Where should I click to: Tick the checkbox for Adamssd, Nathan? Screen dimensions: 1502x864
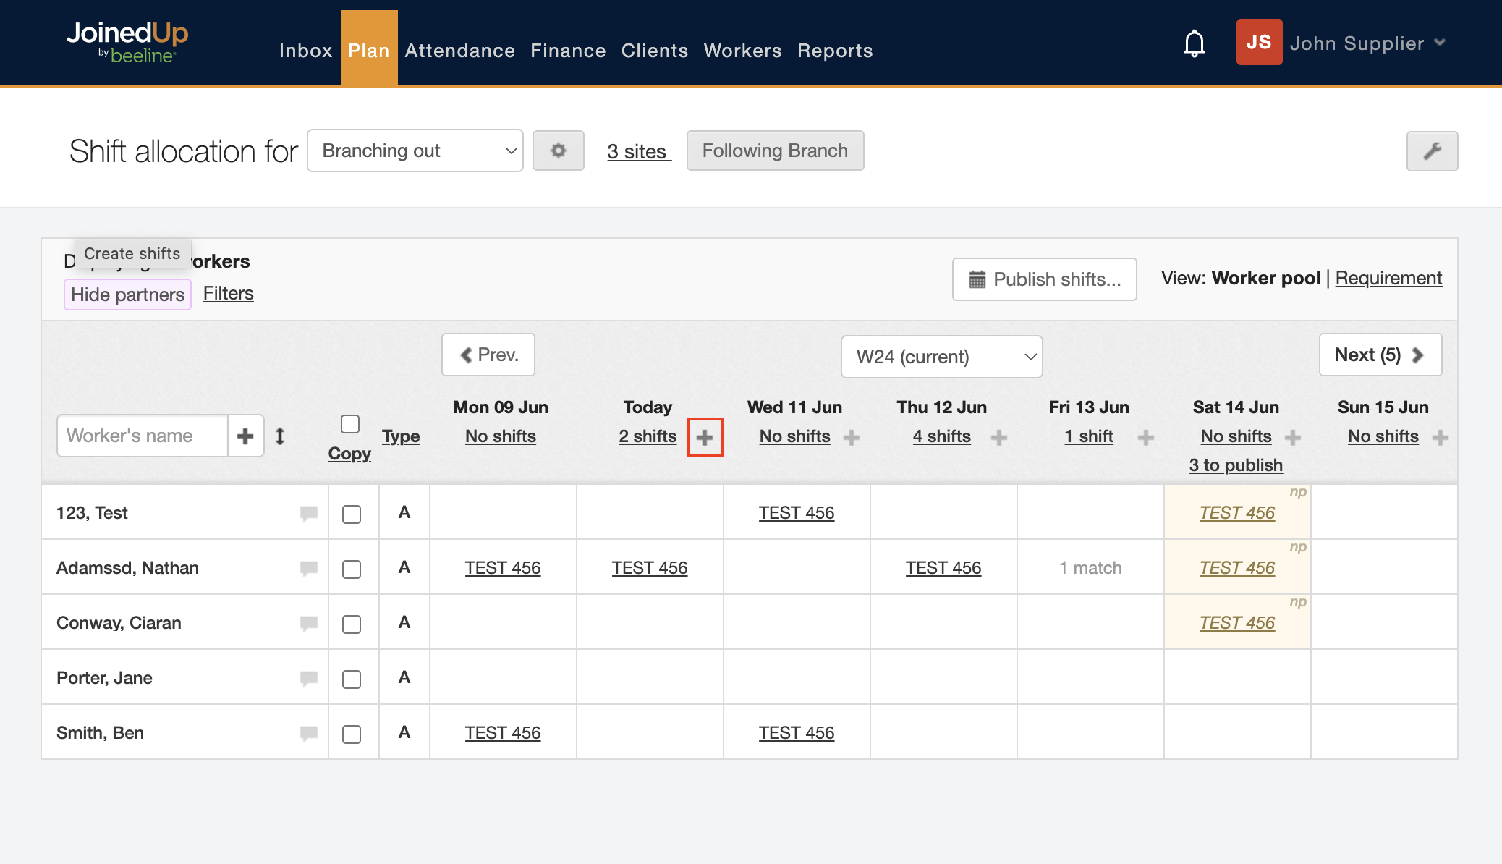(352, 569)
